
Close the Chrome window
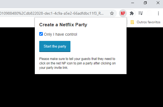point(158,3)
